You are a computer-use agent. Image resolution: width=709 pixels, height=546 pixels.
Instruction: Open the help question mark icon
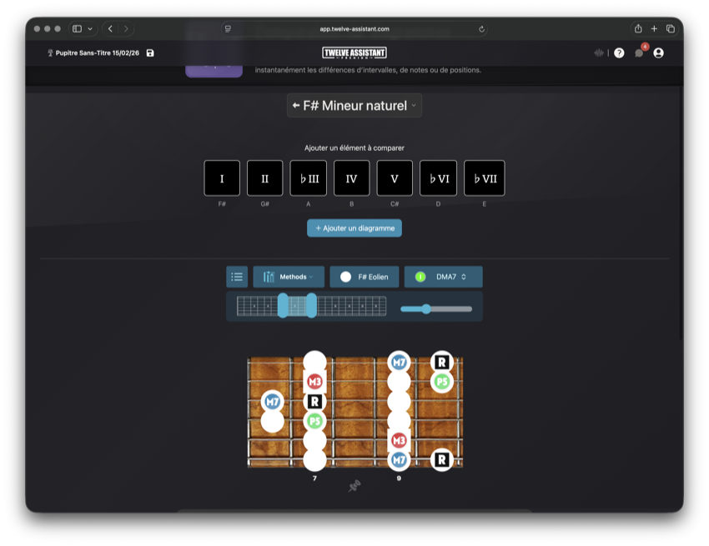pos(619,53)
